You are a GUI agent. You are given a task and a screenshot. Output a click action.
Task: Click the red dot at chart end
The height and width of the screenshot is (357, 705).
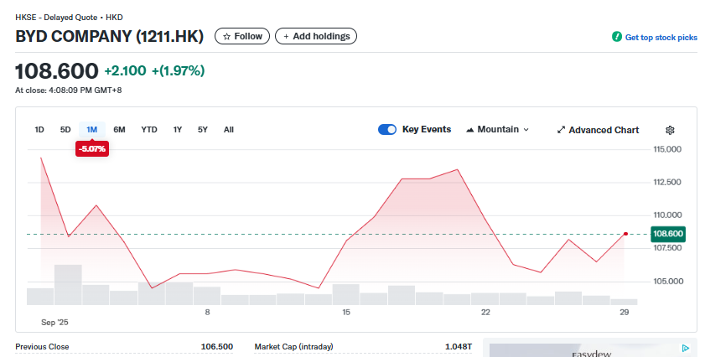pyautogui.click(x=625, y=234)
